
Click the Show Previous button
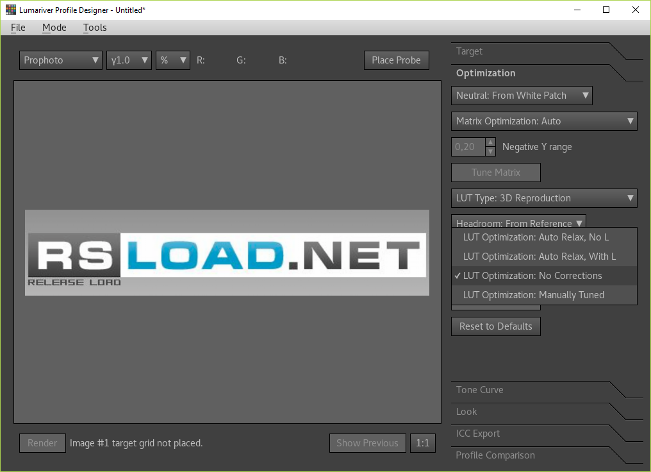click(367, 443)
